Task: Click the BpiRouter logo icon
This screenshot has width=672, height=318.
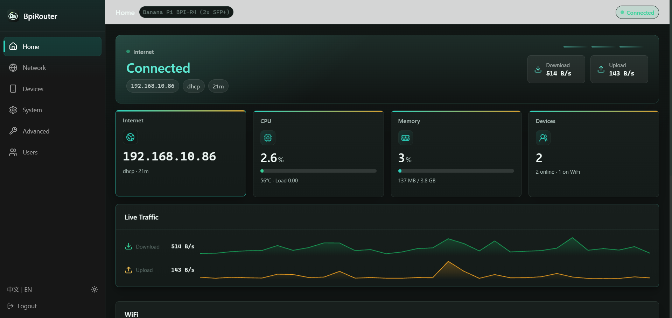Action: point(13,16)
